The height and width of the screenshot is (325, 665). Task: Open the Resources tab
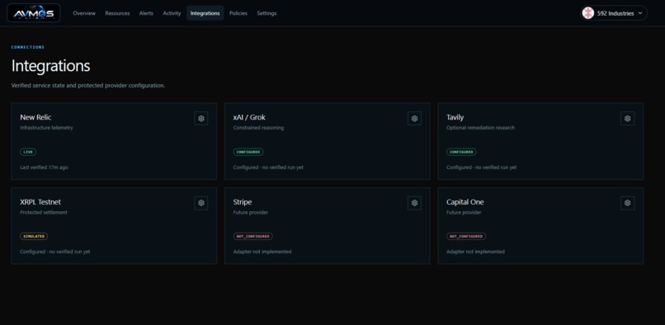pyautogui.click(x=117, y=13)
